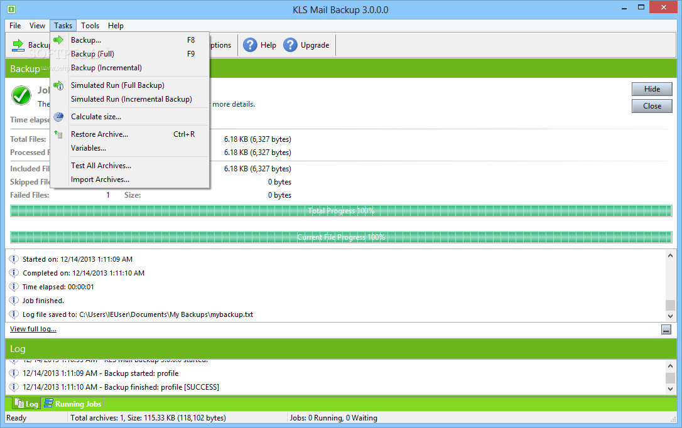Screen dimensions: 682x428
Task: Choose Restore Archive... menu entry
Action: coord(129,134)
